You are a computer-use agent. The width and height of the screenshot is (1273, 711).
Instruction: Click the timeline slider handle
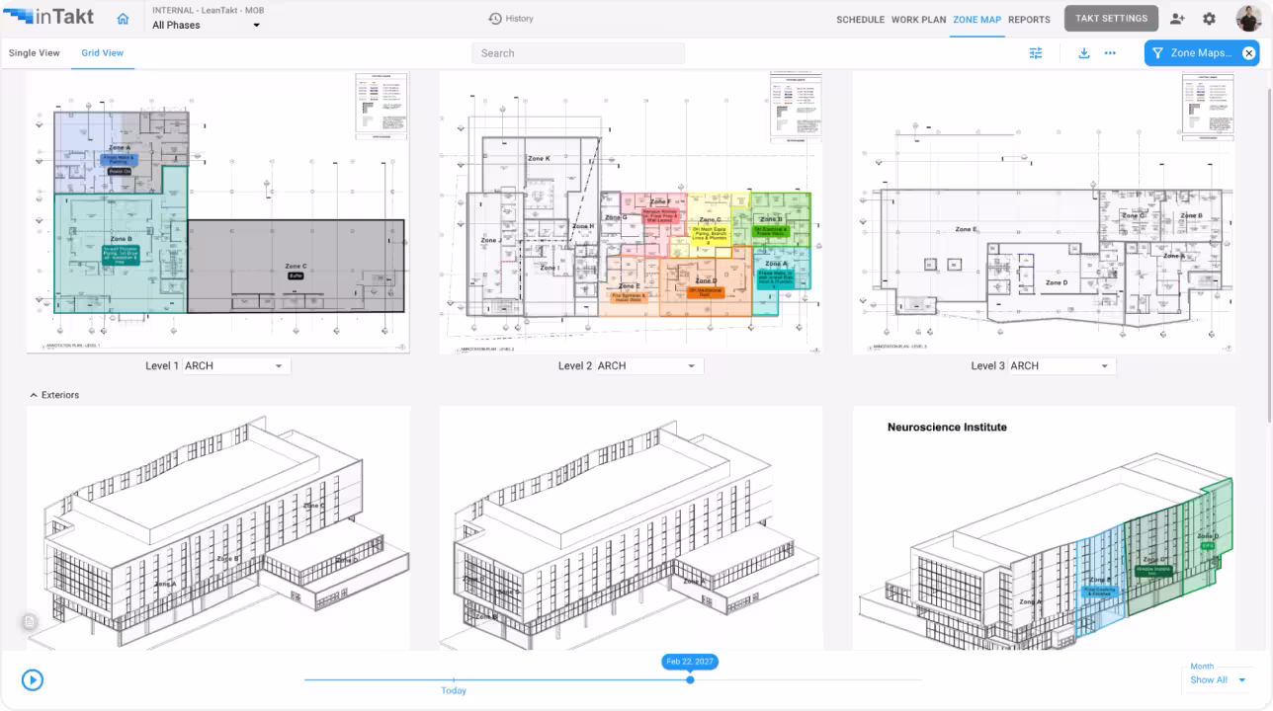tap(690, 679)
